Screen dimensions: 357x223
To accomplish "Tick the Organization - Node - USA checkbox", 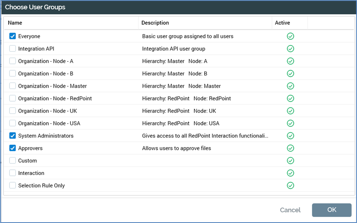I will [13, 123].
